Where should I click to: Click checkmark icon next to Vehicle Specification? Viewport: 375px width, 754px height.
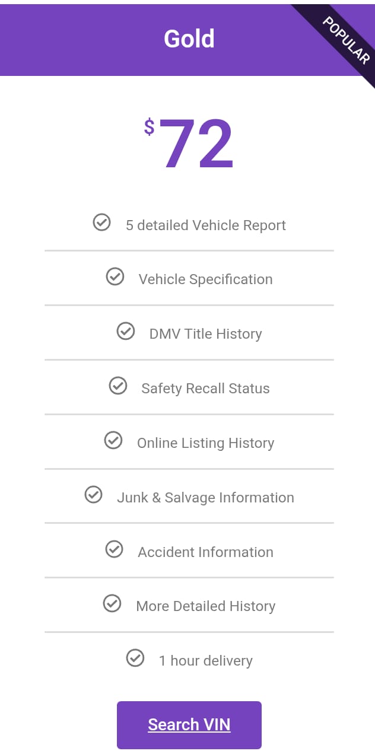click(115, 276)
